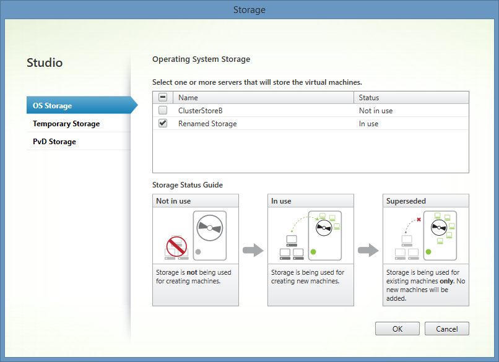The height and width of the screenshot is (362, 499).
Task: Sort by the Name column header
Action: click(x=188, y=98)
